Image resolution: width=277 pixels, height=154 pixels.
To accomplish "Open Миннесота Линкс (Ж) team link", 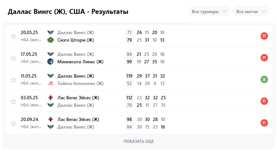I will click(80, 62).
